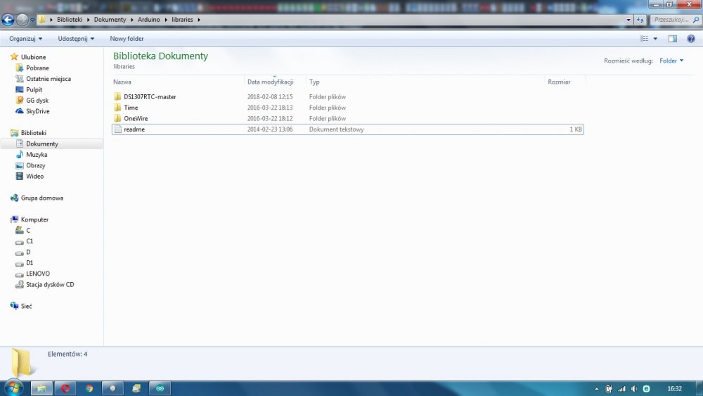
Task: Click the Nowy folder button
Action: (x=127, y=39)
